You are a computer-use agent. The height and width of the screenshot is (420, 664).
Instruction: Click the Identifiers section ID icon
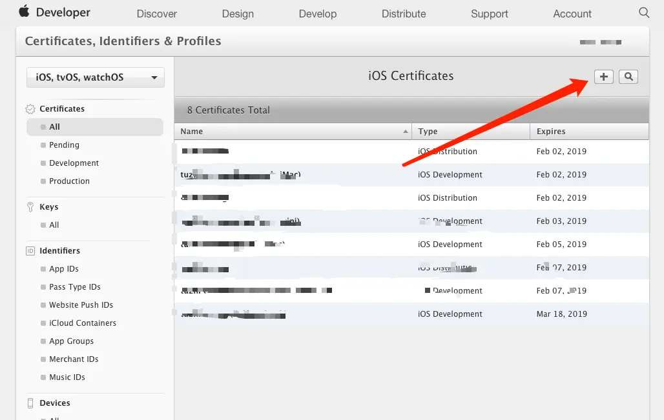coord(30,251)
